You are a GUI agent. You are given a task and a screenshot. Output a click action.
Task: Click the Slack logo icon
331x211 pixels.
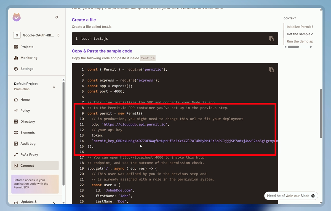click(x=313, y=196)
